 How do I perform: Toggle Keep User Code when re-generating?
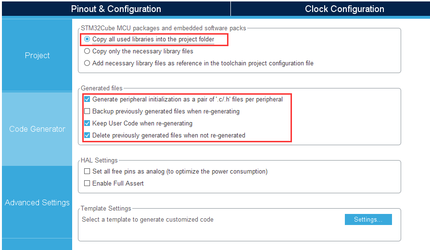pos(87,124)
